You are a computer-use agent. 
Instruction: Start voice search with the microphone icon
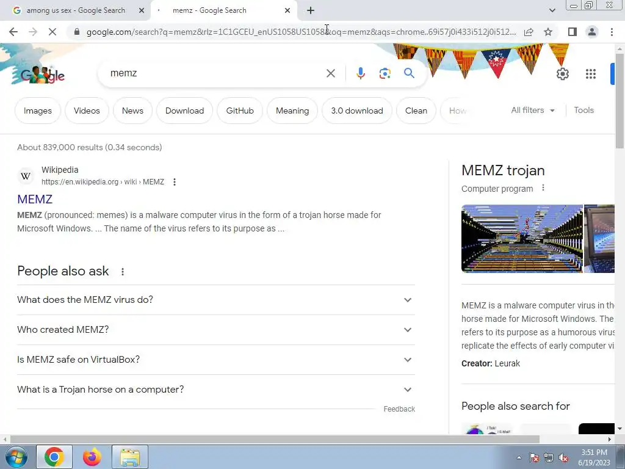click(x=360, y=73)
